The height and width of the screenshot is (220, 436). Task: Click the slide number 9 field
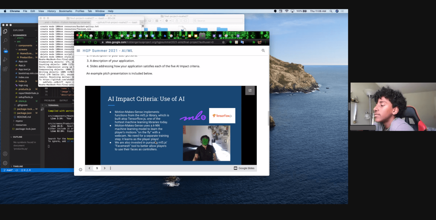click(x=97, y=168)
